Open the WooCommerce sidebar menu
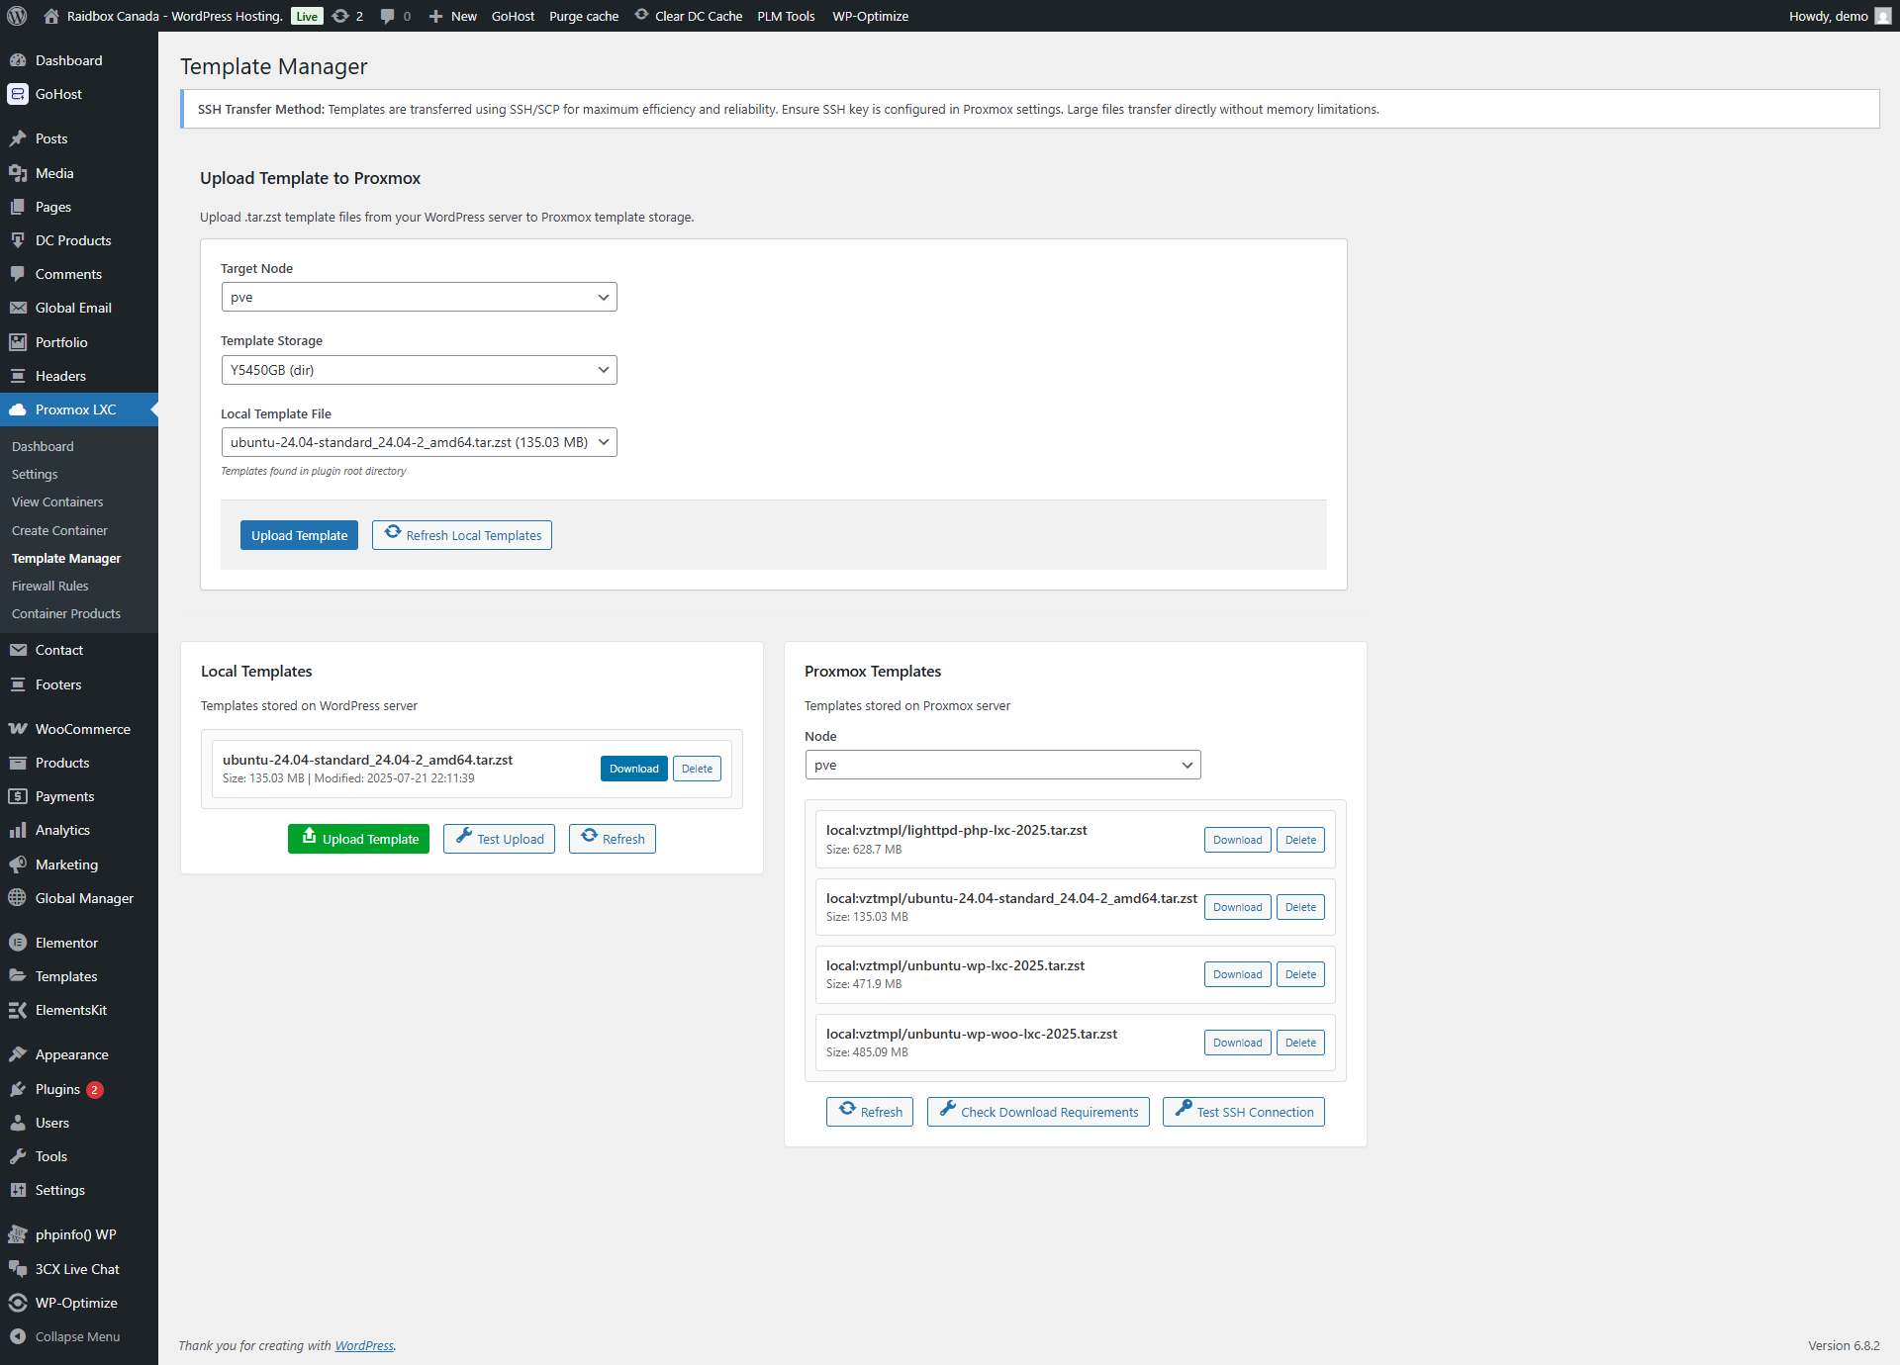Screen dimensions: 1900x1365 pyautogui.click(x=82, y=729)
